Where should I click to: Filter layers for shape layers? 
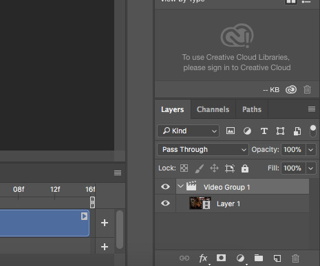280,131
